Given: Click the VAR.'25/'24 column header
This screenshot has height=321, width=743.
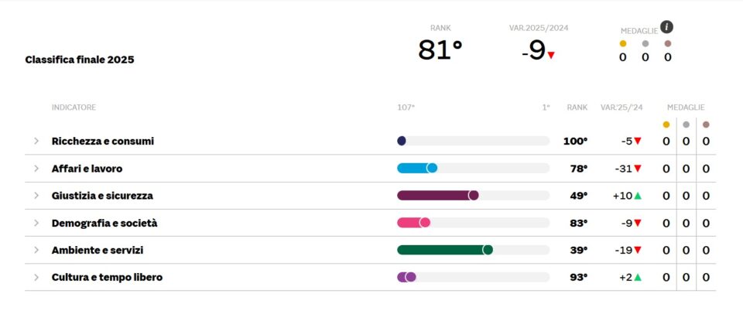Looking at the screenshot, I should point(621,108).
